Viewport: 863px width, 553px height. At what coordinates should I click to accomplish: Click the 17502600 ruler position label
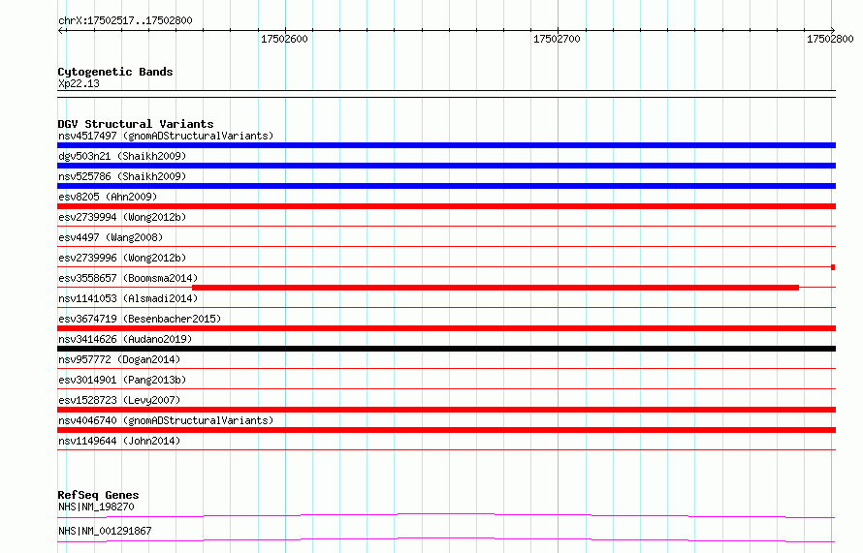tap(284, 39)
